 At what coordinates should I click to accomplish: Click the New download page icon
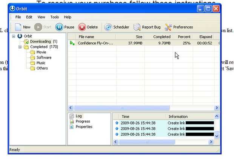18,27
